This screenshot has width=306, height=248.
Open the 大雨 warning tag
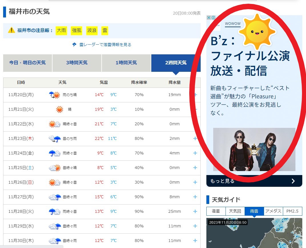pos(61,31)
